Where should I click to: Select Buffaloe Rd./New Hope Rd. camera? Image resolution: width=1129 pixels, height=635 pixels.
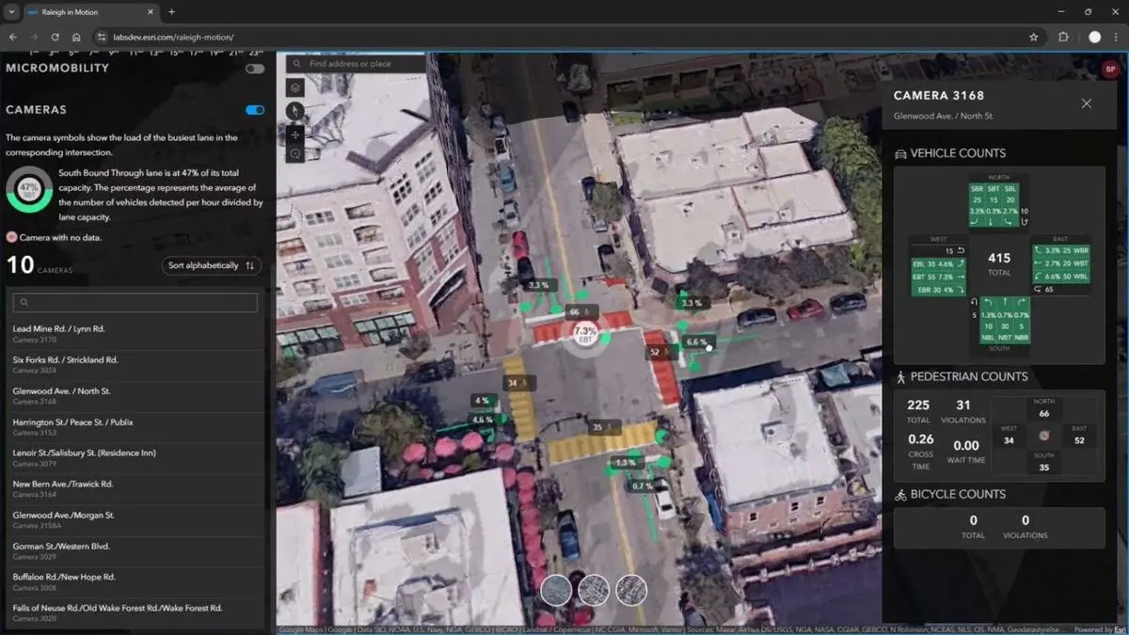(135, 581)
